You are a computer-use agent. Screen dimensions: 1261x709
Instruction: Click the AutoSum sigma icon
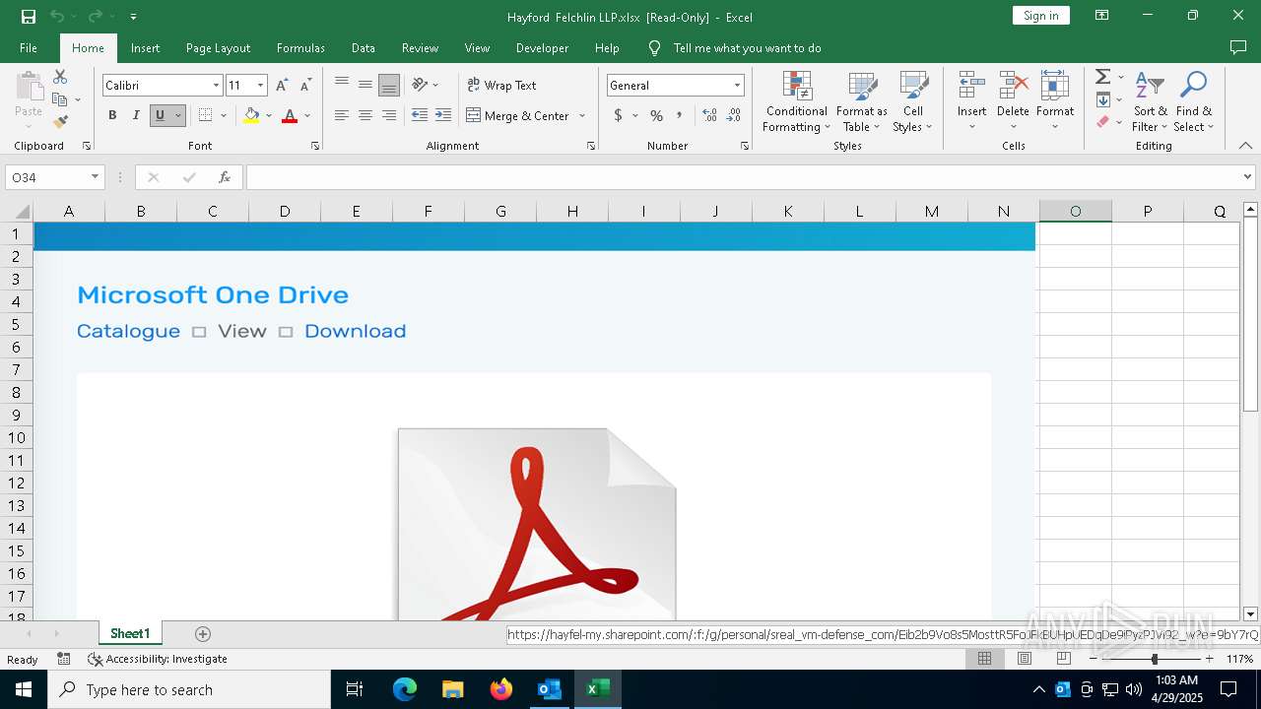tap(1103, 77)
